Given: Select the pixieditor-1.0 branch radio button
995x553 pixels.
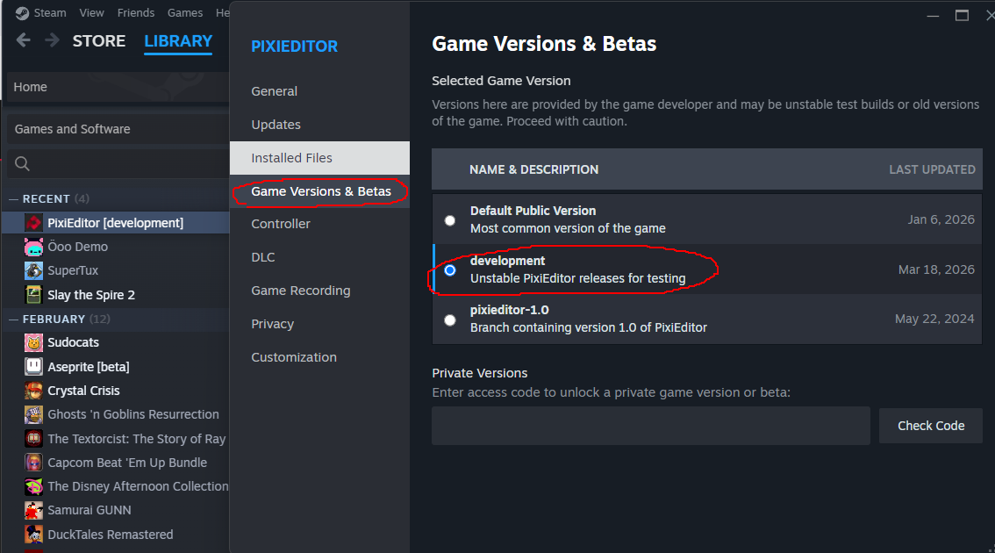Looking at the screenshot, I should pyautogui.click(x=450, y=320).
